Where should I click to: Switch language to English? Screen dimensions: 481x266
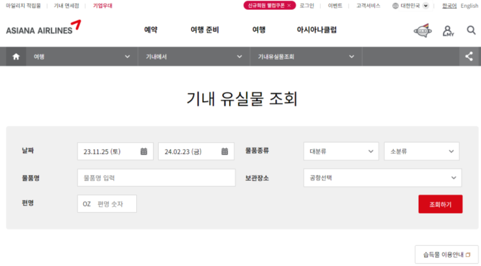[469, 6]
